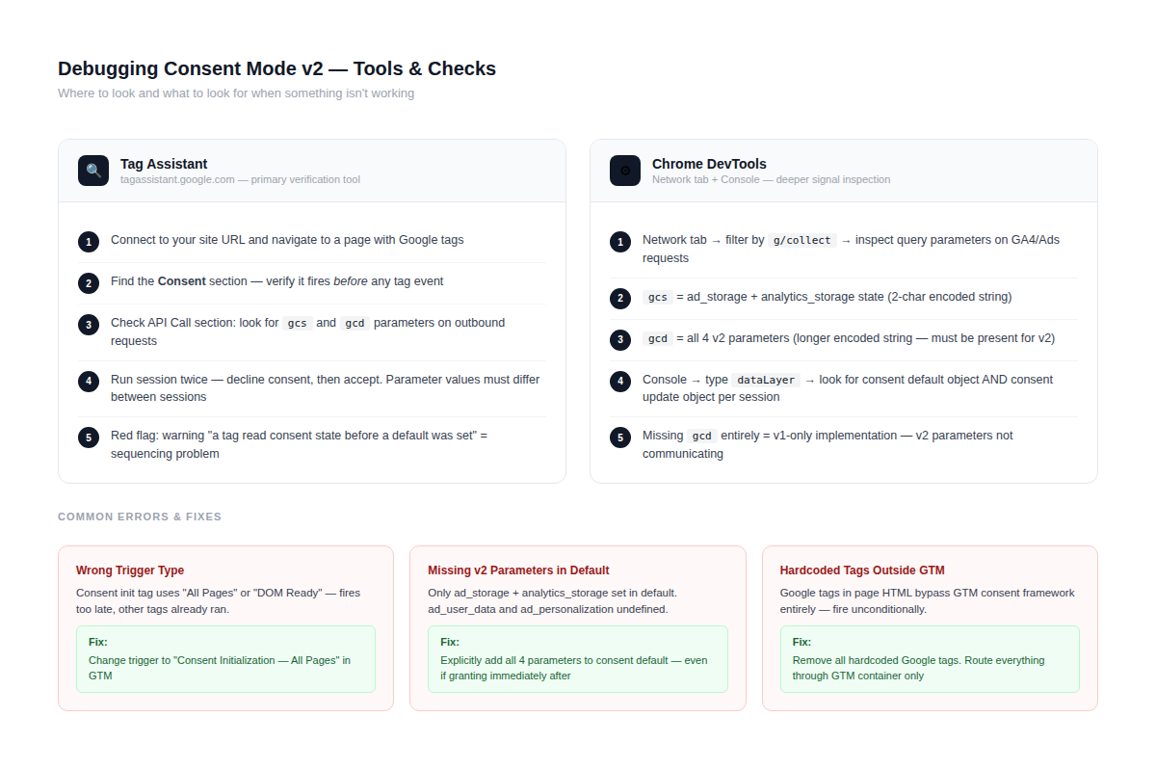
Task: Click the Wrong Trigger Type error heading
Action: 130,570
